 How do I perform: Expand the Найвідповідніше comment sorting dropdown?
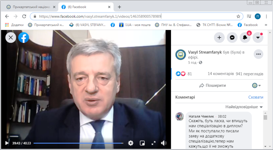[x=244, y=107]
